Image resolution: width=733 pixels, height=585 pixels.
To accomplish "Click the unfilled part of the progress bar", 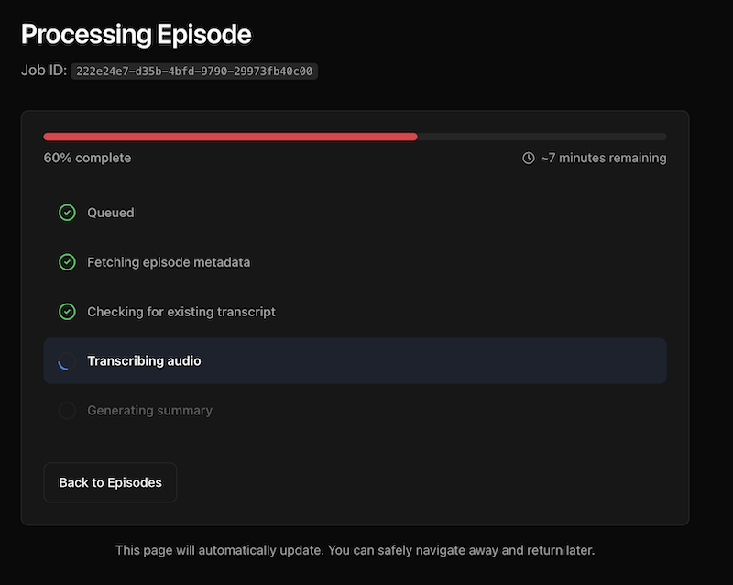I will (x=541, y=137).
